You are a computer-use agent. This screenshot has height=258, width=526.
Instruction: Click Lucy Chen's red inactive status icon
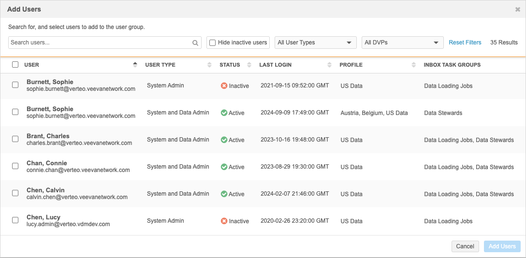point(224,221)
